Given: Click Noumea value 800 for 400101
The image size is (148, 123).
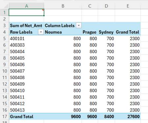Looking at the screenshot, I should click(63, 39).
